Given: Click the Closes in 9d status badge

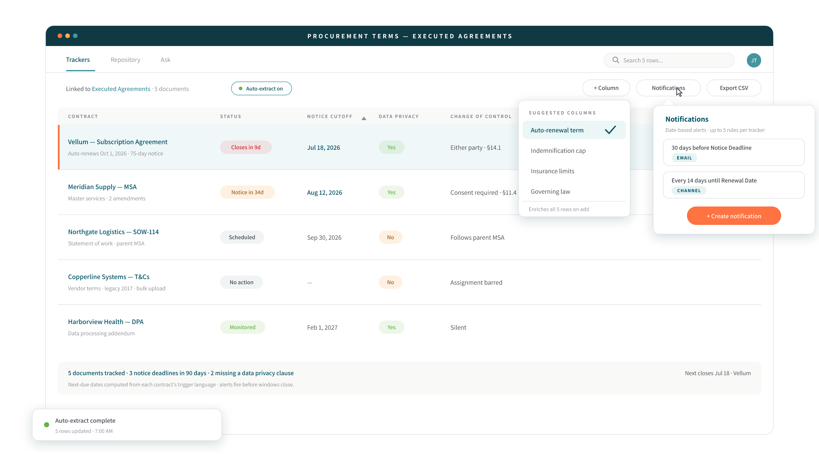Looking at the screenshot, I should tap(246, 147).
